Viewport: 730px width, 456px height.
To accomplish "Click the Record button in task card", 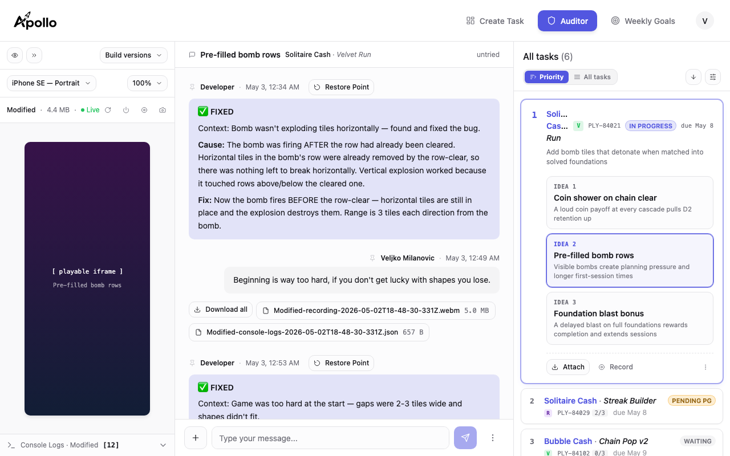I will 615,367.
